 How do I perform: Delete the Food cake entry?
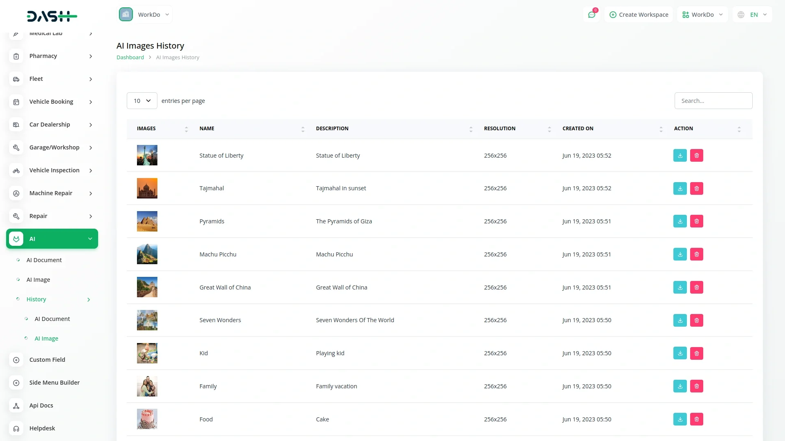(x=697, y=419)
